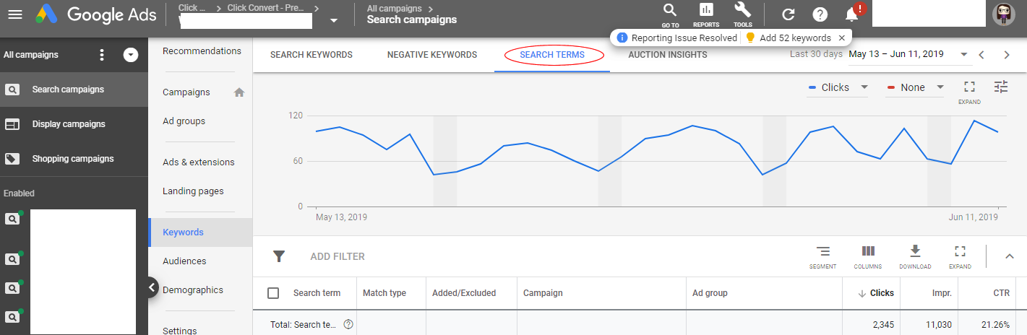The image size is (1027, 335).
Task: Open Ad groups page
Action: (184, 121)
